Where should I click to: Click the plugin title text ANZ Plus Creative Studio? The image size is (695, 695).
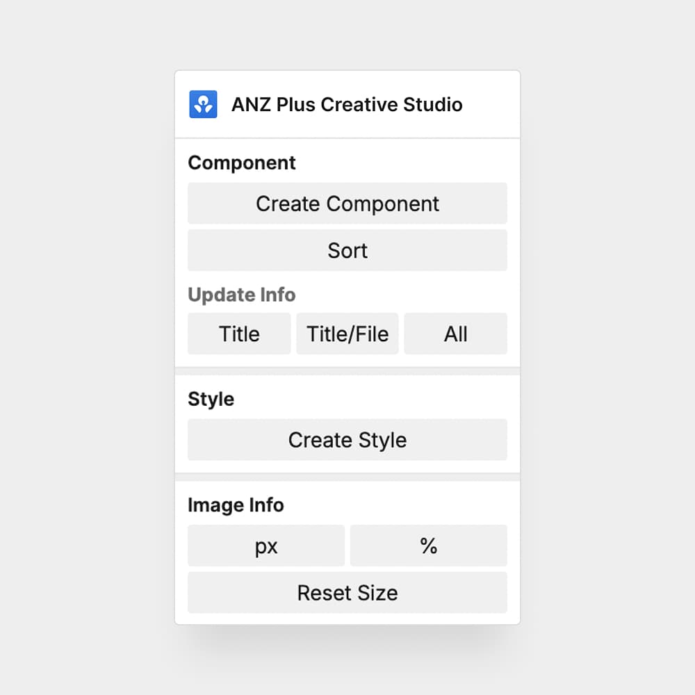(x=347, y=104)
